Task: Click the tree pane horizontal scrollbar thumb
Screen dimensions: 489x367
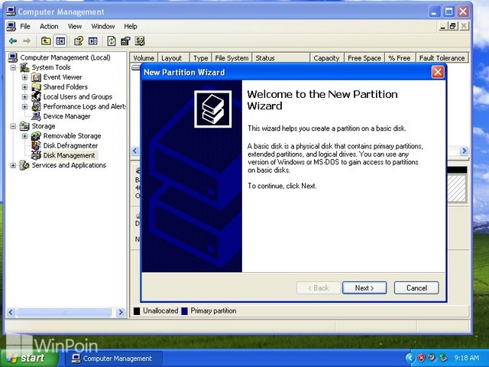Action: click(x=64, y=312)
